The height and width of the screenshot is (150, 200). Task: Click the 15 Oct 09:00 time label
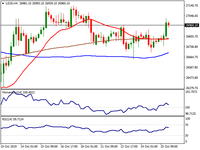click(x=49, y=146)
